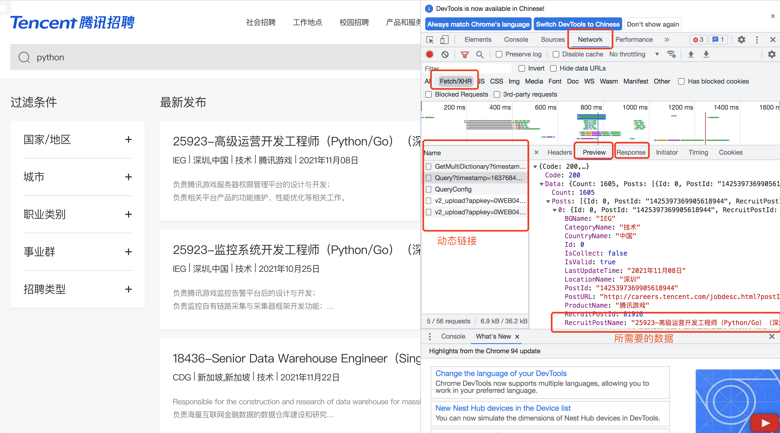The height and width of the screenshot is (433, 780).
Task: Close the request details pane with X
Action: 536,152
